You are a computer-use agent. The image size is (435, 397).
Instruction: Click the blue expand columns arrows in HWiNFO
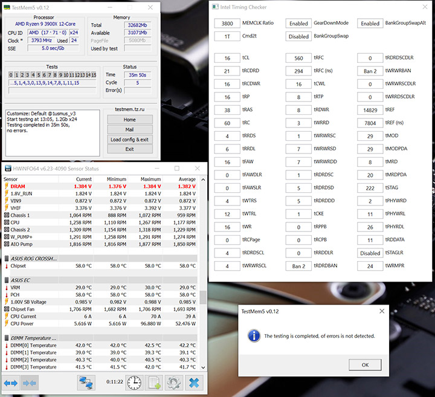click(x=11, y=382)
